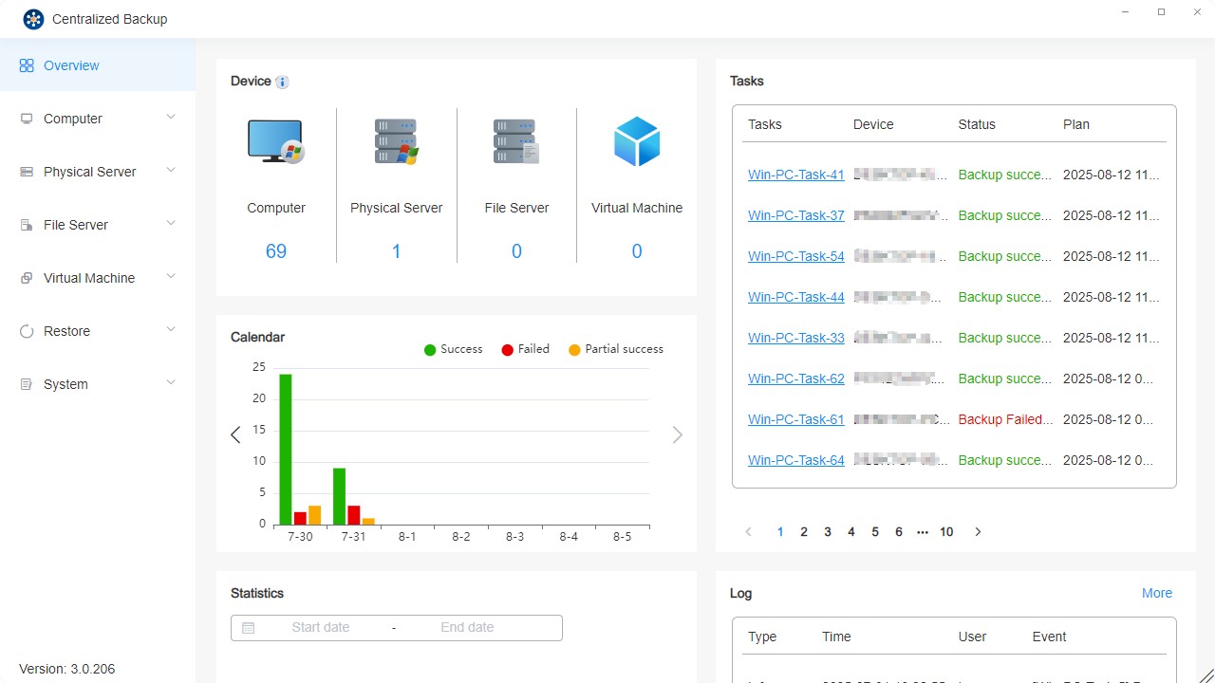This screenshot has width=1215, height=683.
Task: Go to Tasks page 2
Action: tap(804, 532)
